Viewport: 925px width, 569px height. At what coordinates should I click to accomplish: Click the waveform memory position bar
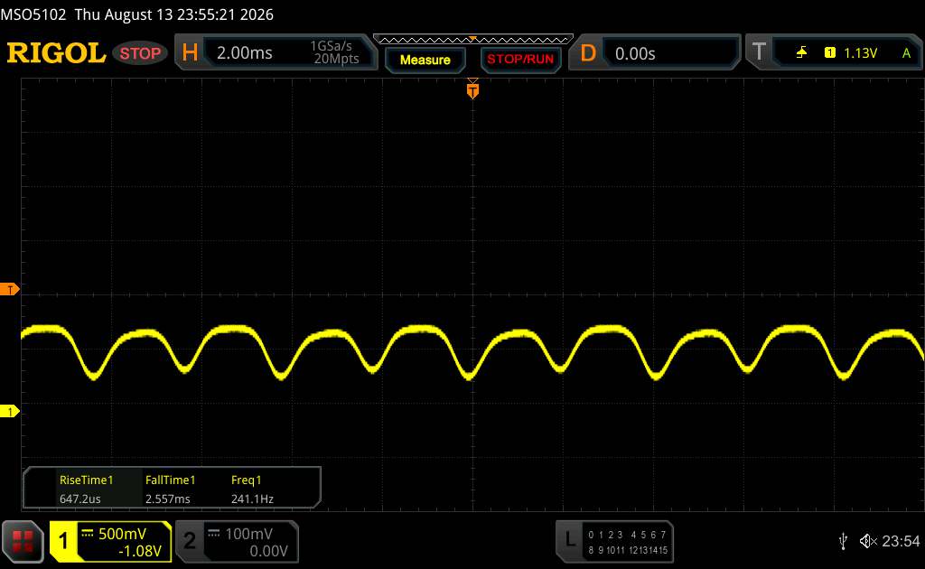tap(473, 40)
